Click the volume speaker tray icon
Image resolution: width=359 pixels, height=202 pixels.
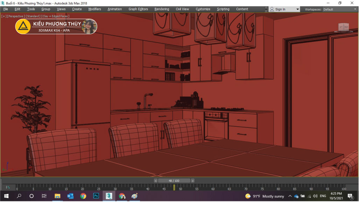coord(315,196)
